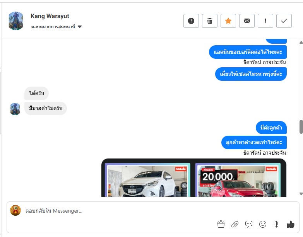
Task: Mark conversation done with the checkmark button
Action: click(x=284, y=21)
